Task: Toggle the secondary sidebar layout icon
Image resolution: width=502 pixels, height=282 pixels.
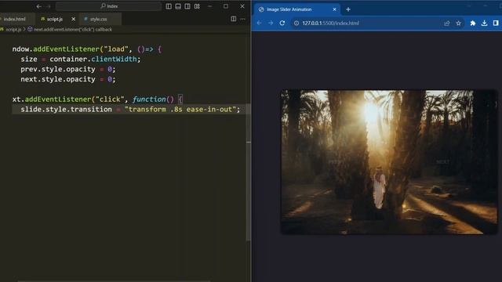Action: tap(187, 6)
